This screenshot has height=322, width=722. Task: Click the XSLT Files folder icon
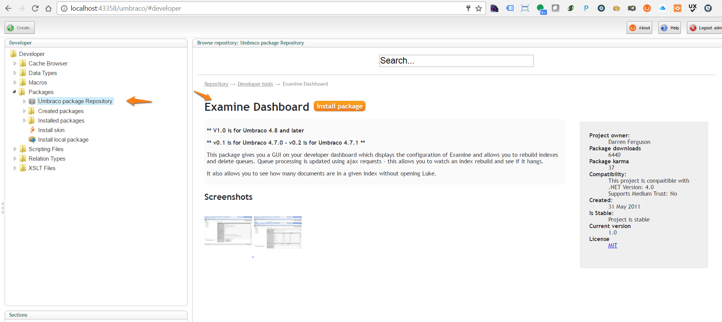tap(23, 168)
